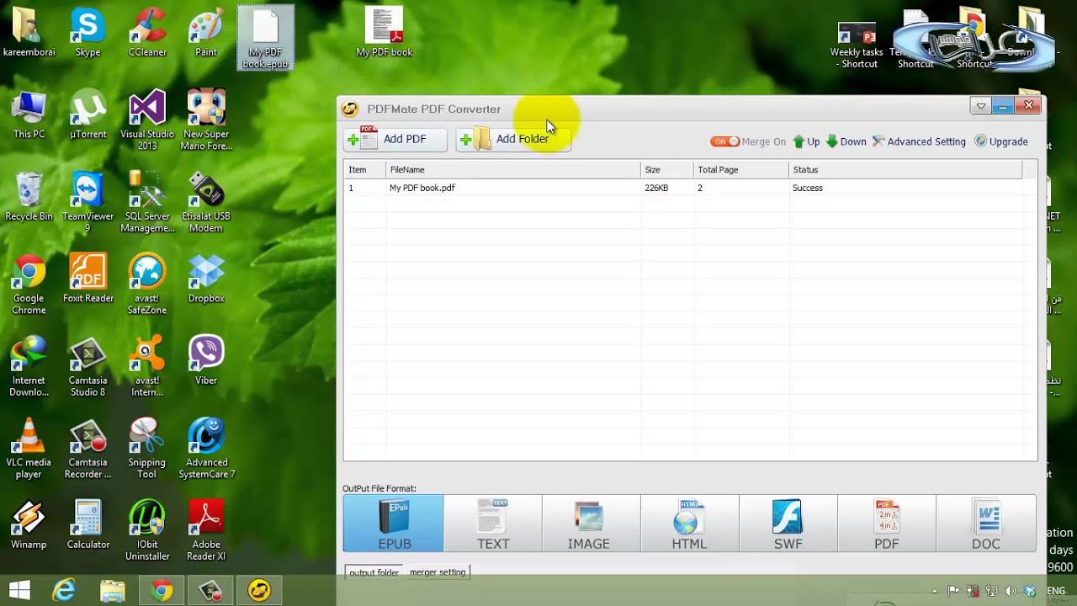The height and width of the screenshot is (606, 1077).
Task: Select My PDF book.epub desktop file
Action: [x=266, y=38]
